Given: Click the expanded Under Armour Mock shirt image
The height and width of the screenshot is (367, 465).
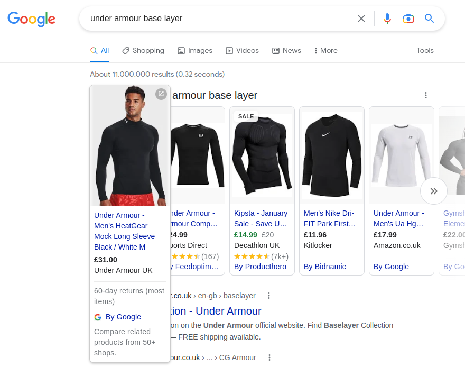Looking at the screenshot, I should [x=130, y=145].
